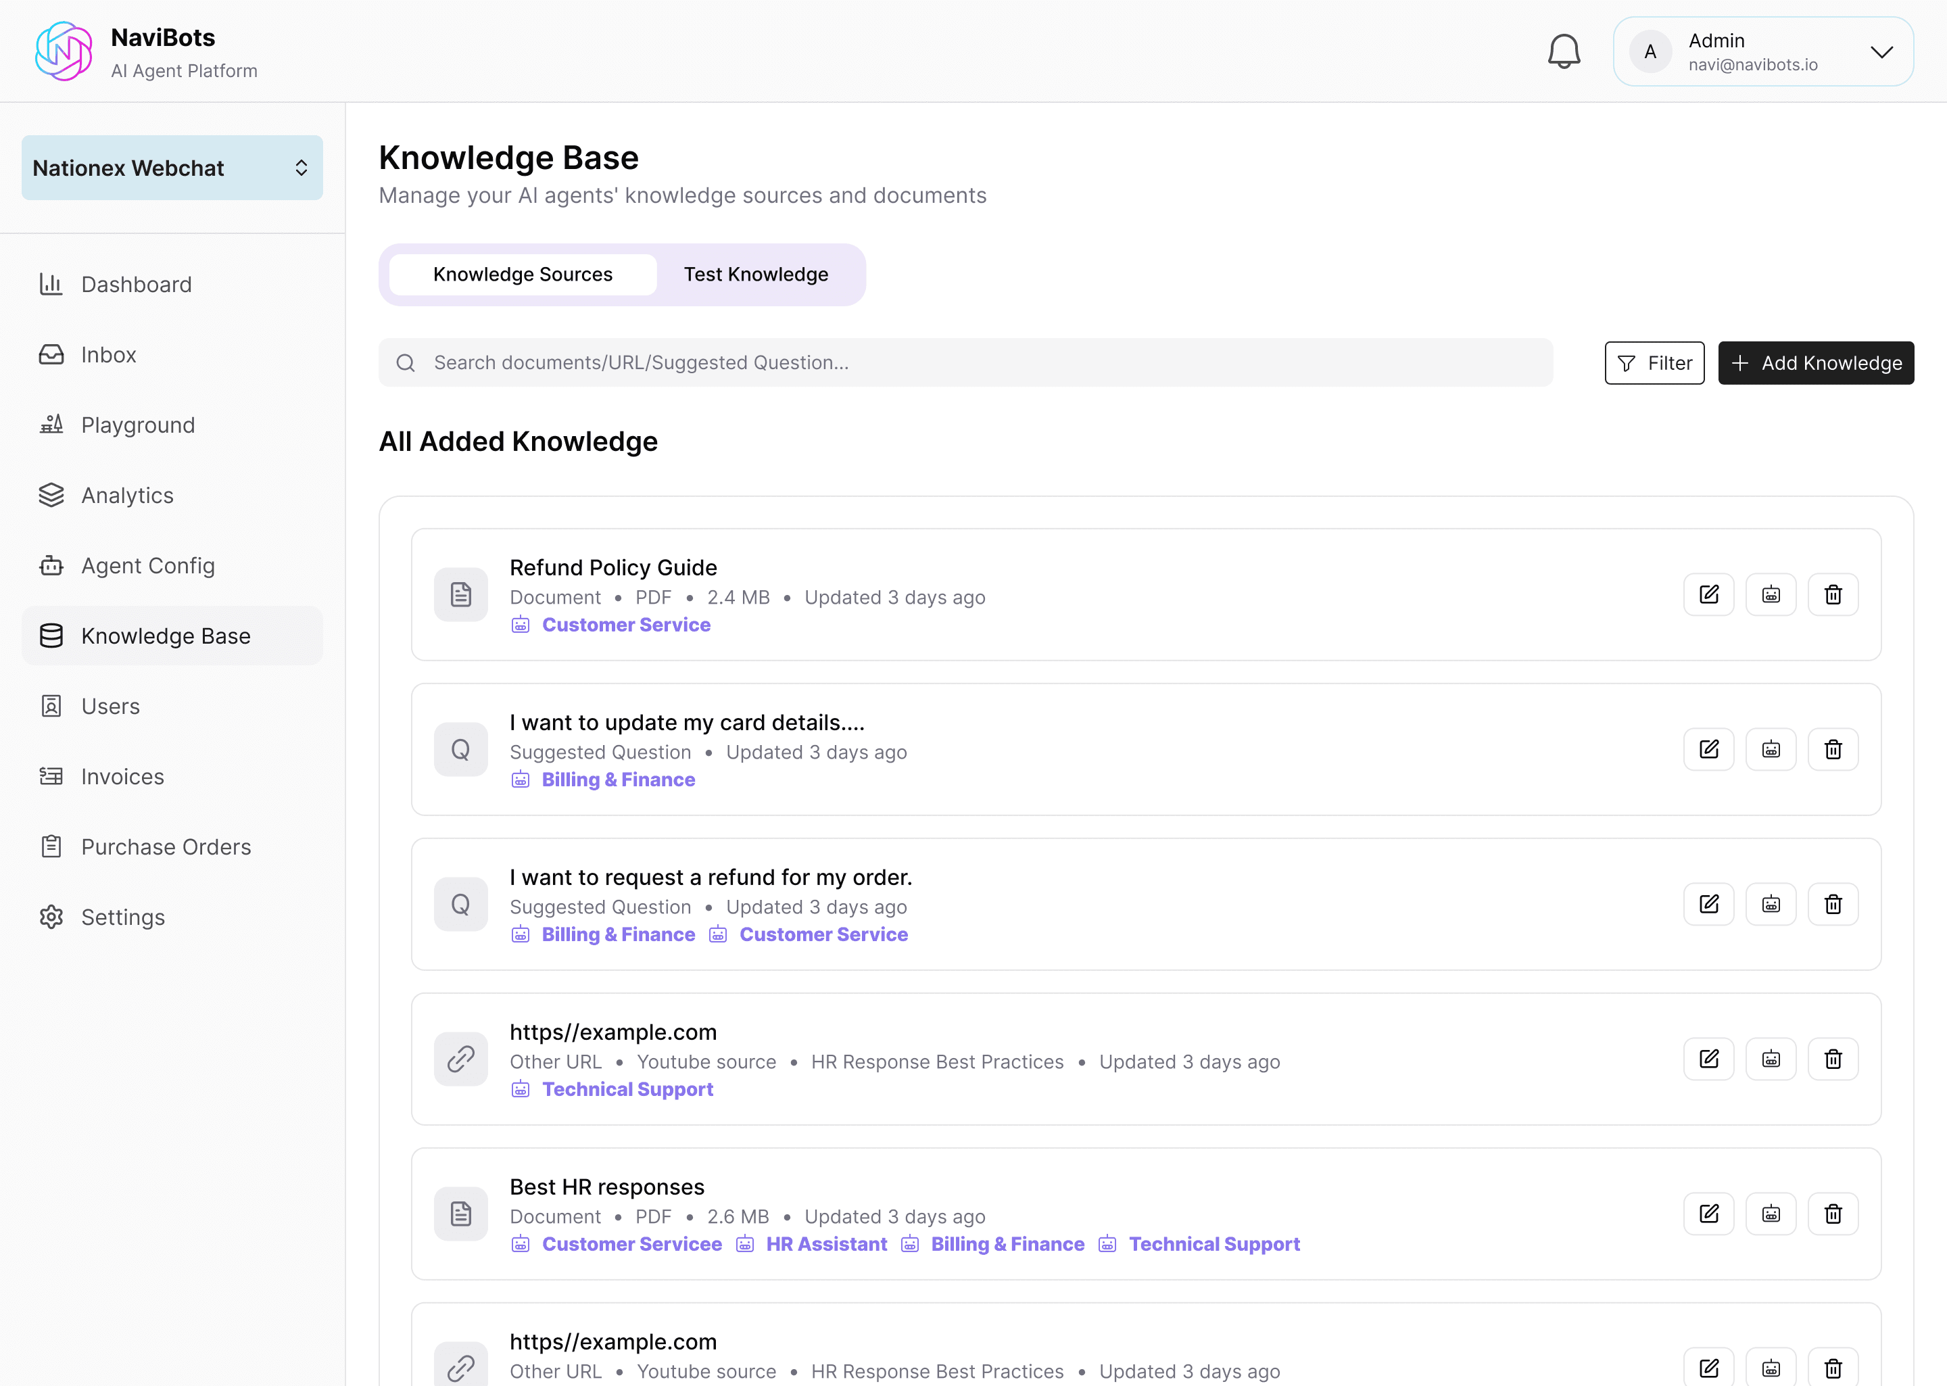Edit the Best HR responses document
1947x1386 pixels.
click(1708, 1214)
